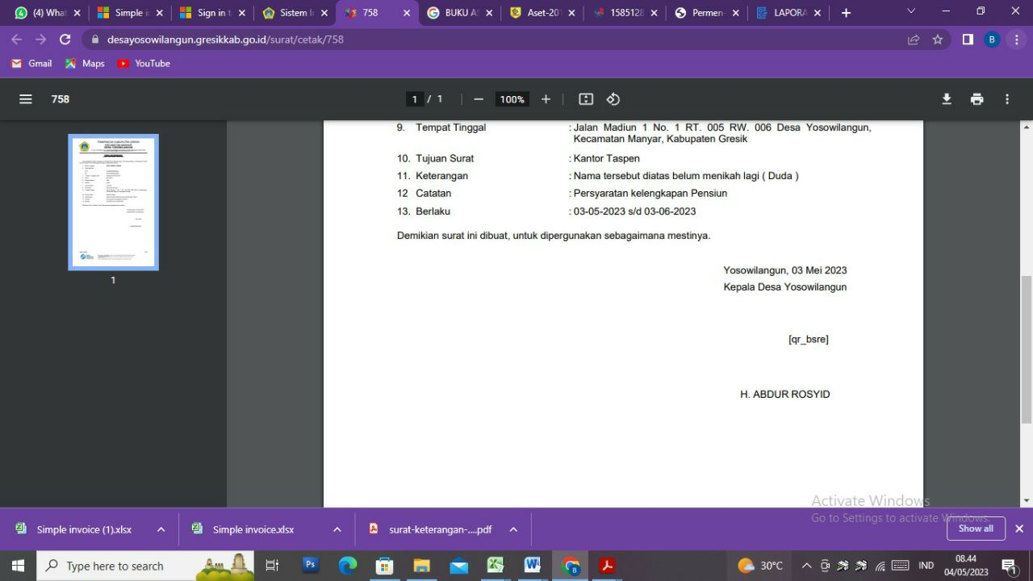Print the document using the printer icon

click(977, 98)
